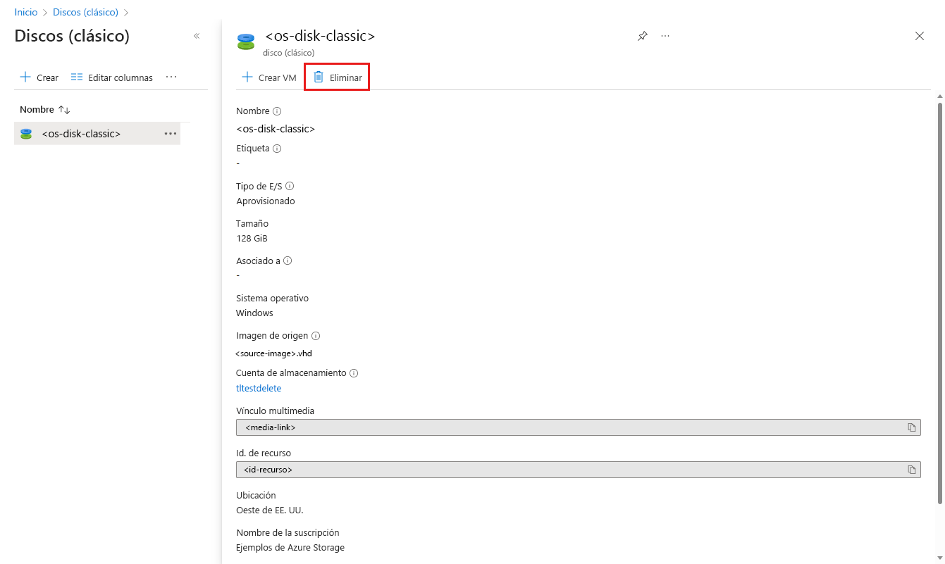The height and width of the screenshot is (564, 945).
Task: Open the tltestdelete storage account link
Action: point(259,388)
